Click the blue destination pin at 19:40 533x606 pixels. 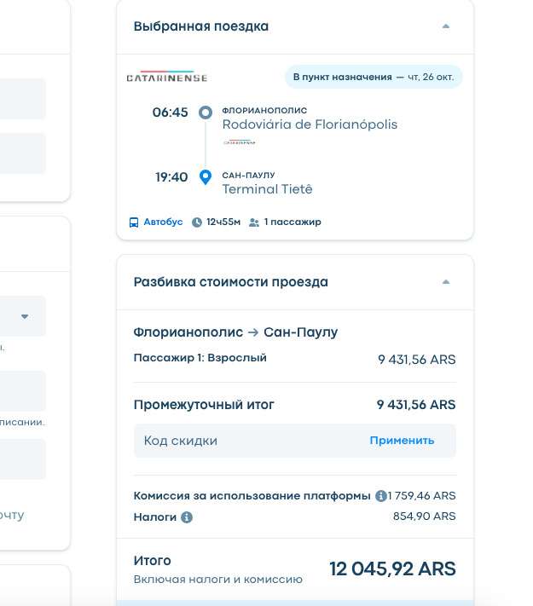tap(206, 177)
